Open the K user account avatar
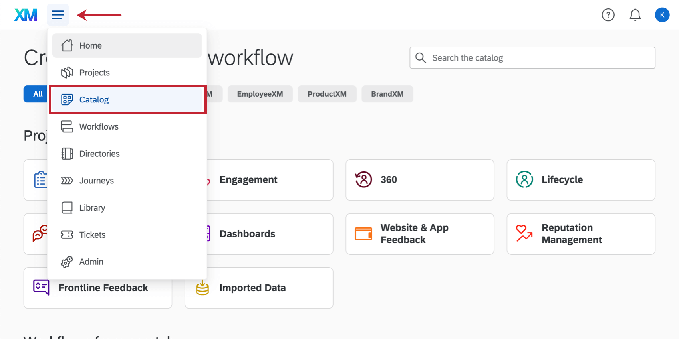Screen dimensions: 679x339 point(662,15)
